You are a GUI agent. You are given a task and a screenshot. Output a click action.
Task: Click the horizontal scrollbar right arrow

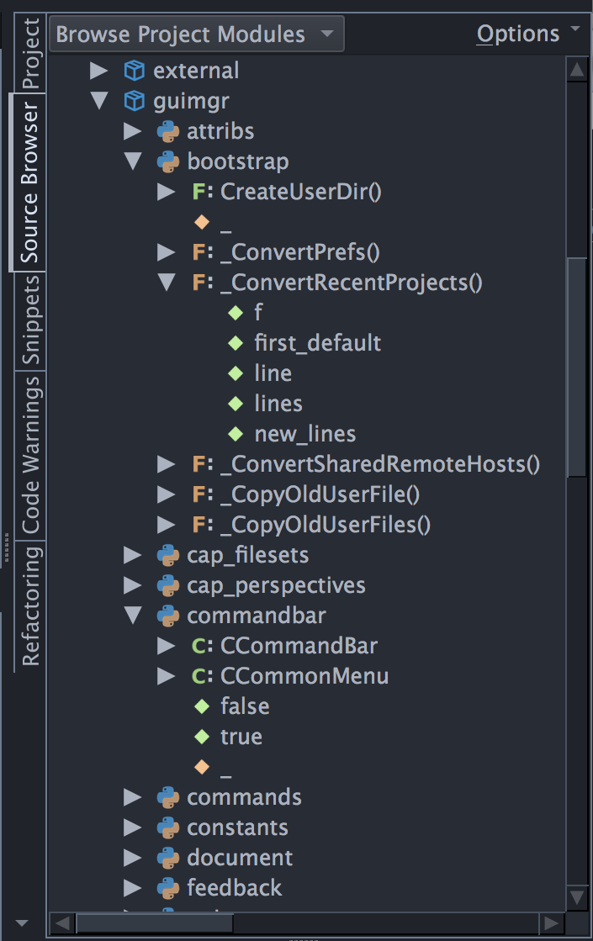[551, 922]
